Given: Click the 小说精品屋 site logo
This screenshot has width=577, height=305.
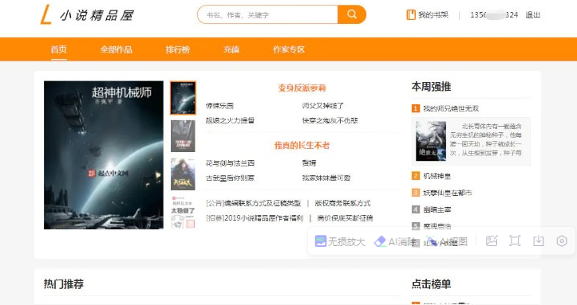Looking at the screenshot, I should (x=87, y=14).
